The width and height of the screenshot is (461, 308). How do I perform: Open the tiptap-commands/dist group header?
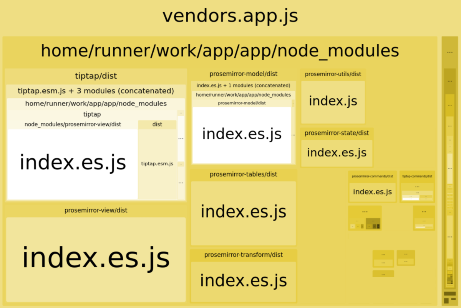click(x=417, y=176)
